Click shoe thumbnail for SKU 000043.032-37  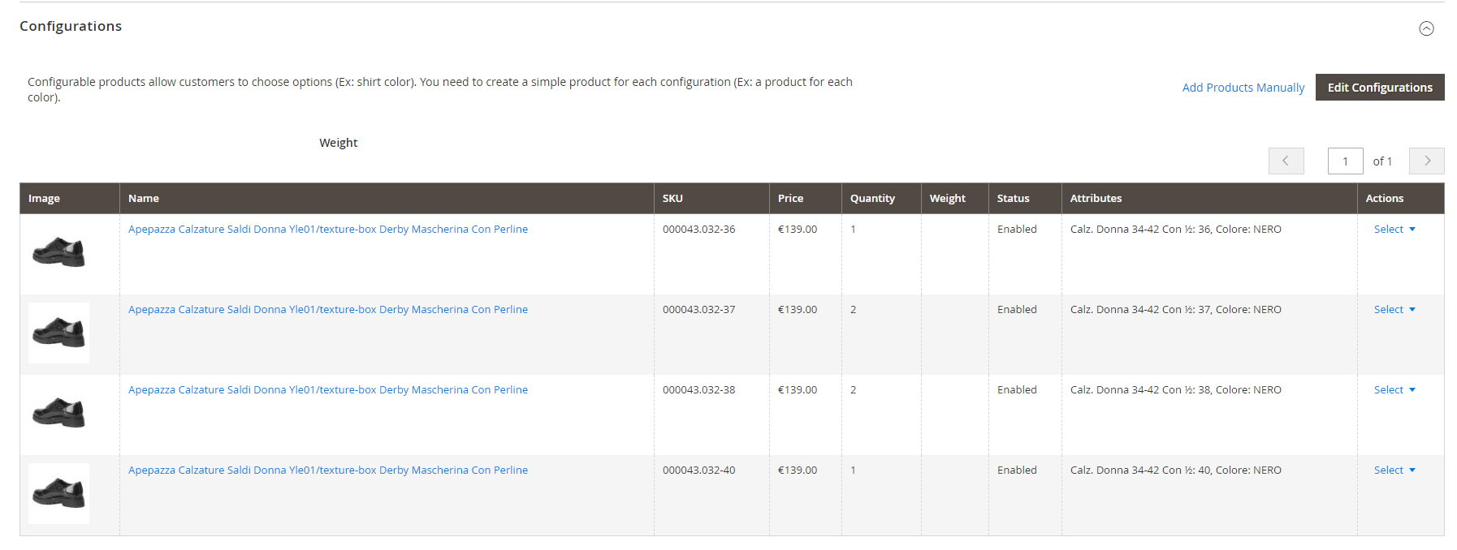pos(58,333)
